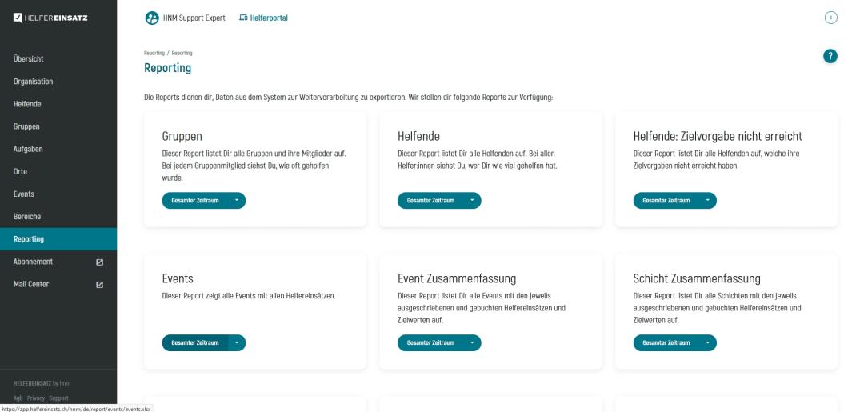Click the Helfereinsatz logo icon
This screenshot has width=864, height=412.
pyautogui.click(x=18, y=18)
